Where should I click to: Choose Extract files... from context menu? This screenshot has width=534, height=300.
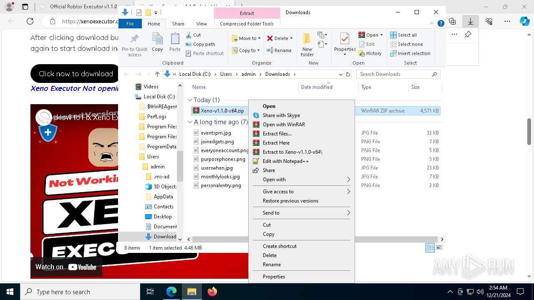(x=301, y=134)
